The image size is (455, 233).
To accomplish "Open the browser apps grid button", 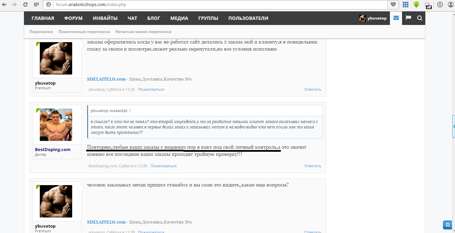I will [x=36, y=5].
